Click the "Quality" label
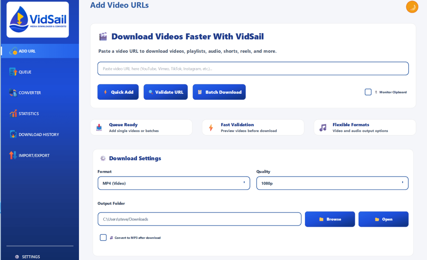427x260 pixels. [263, 172]
